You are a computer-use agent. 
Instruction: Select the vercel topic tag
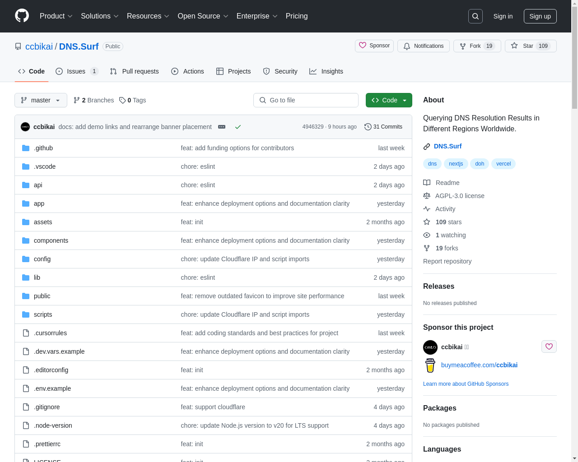[503, 164]
